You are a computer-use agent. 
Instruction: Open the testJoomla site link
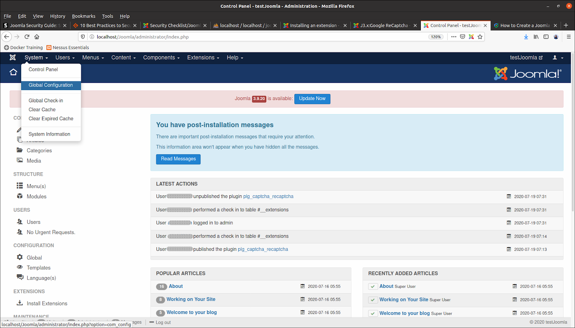point(526,57)
